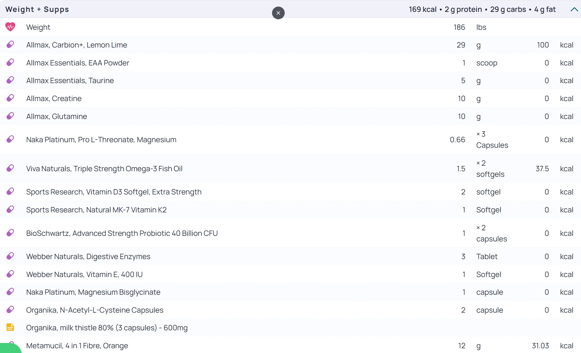Edit the 3 amount for Digestive Enzymes
Screen dimensions: 581x353
[x=463, y=256]
